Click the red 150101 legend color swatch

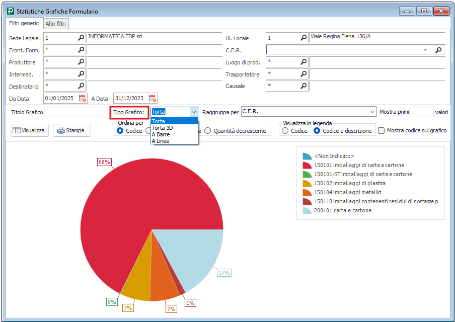tap(307, 165)
